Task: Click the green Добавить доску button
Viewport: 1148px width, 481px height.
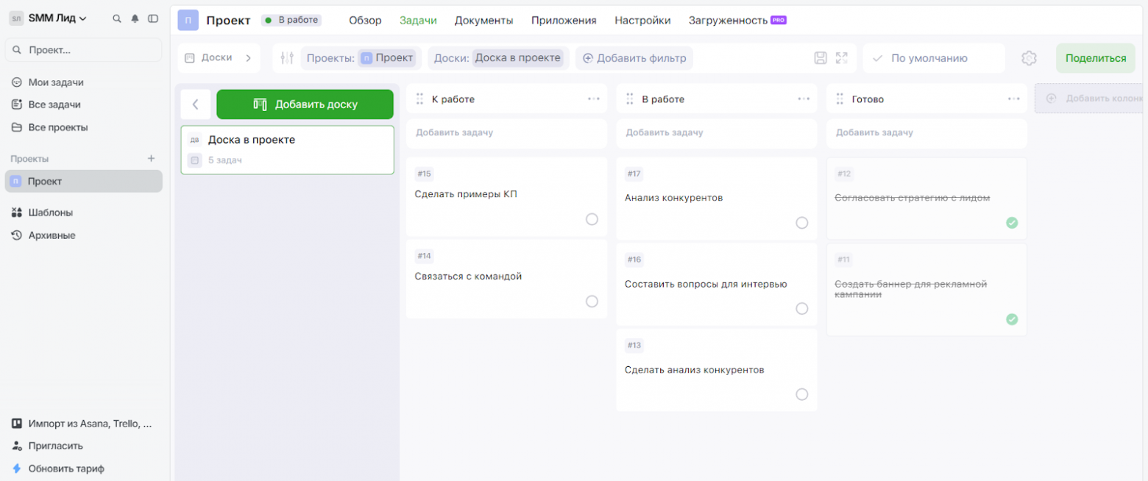Action: coord(305,104)
